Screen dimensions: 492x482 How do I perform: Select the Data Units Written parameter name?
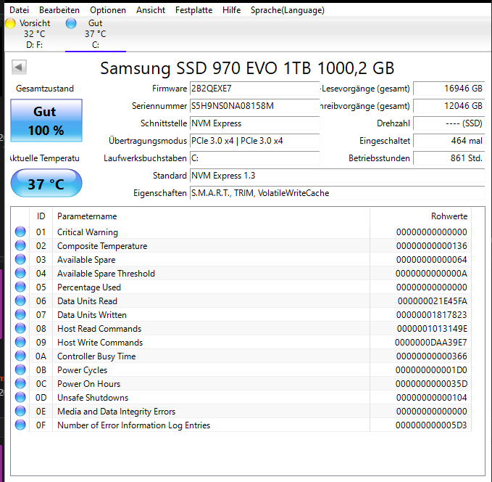(91, 315)
